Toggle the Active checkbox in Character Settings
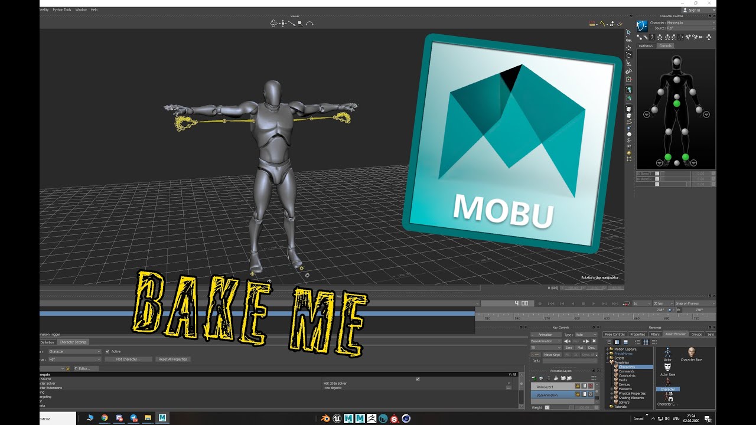Image resolution: width=756 pixels, height=425 pixels. coord(107,351)
